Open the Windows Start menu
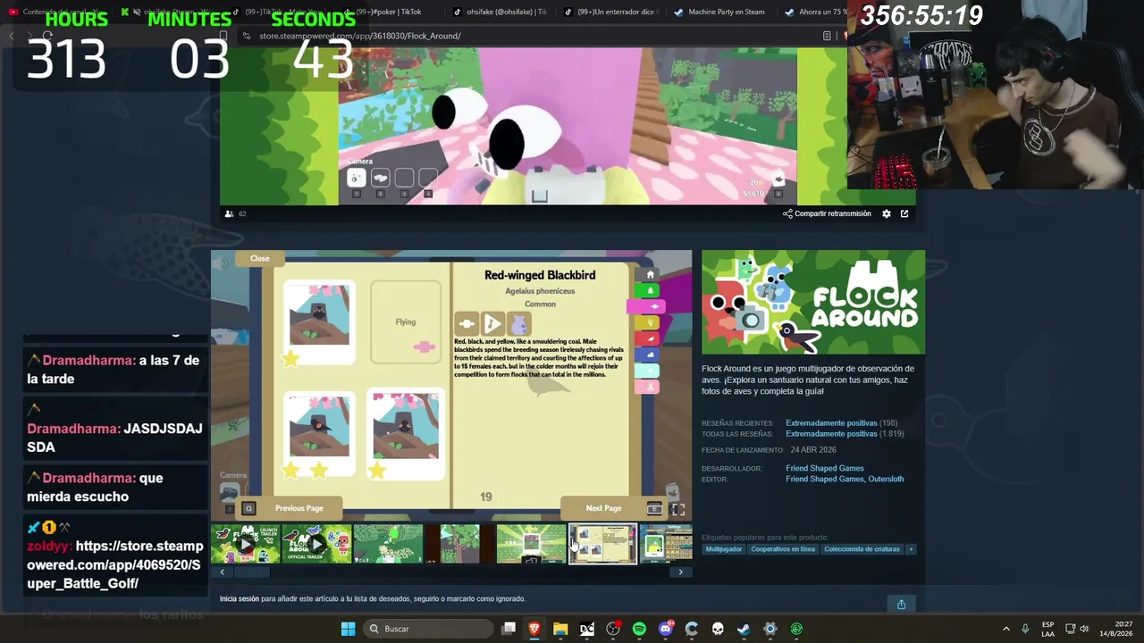This screenshot has height=643, width=1144. [x=349, y=629]
